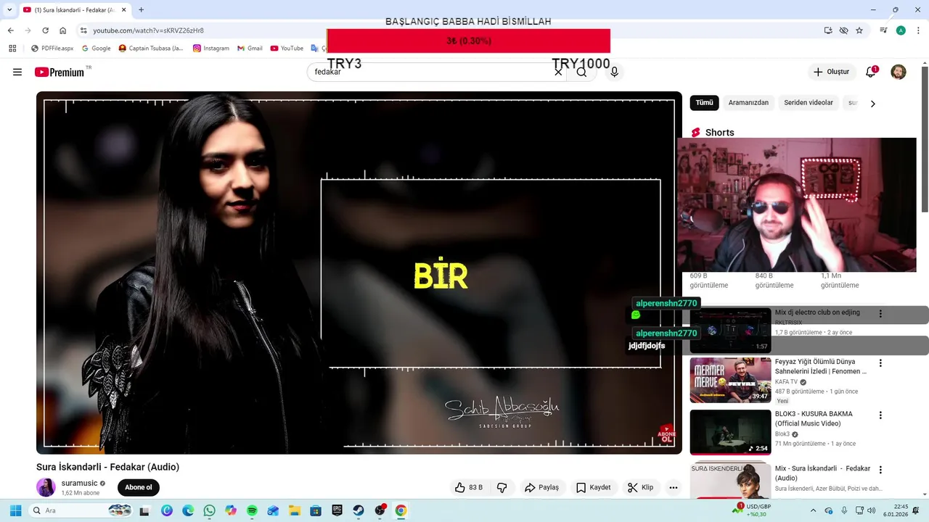Image resolution: width=929 pixels, height=522 pixels.
Task: Go to YouTube Premium home logo
Action: click(x=60, y=72)
